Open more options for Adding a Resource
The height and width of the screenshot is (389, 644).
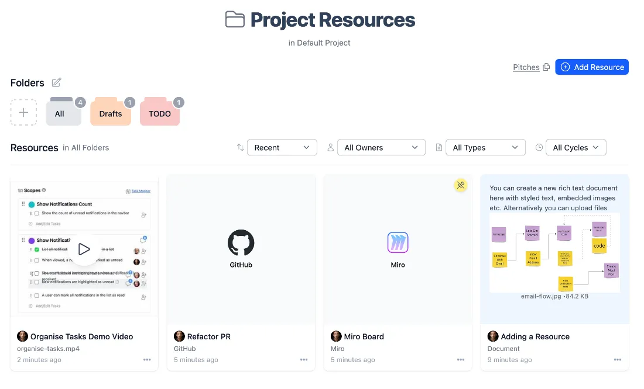point(618,359)
